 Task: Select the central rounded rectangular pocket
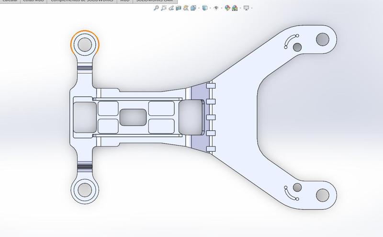pos(133,117)
